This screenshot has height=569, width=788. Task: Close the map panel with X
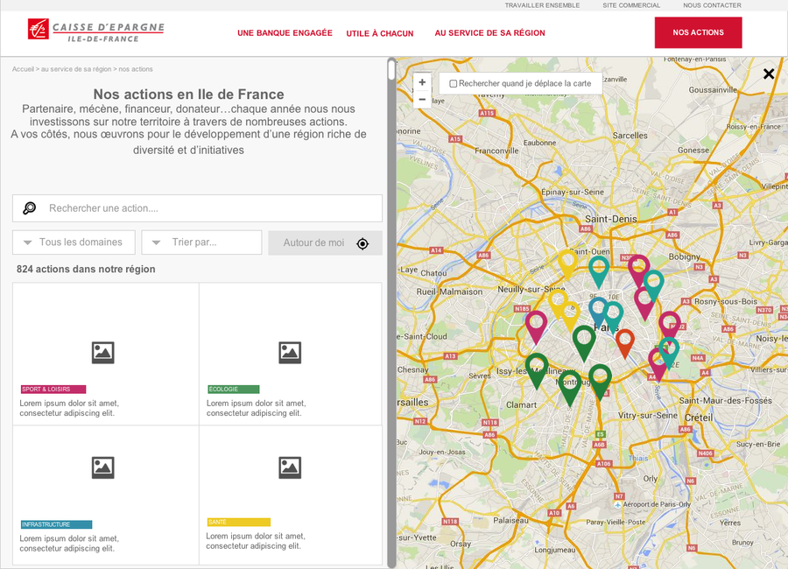click(x=769, y=74)
